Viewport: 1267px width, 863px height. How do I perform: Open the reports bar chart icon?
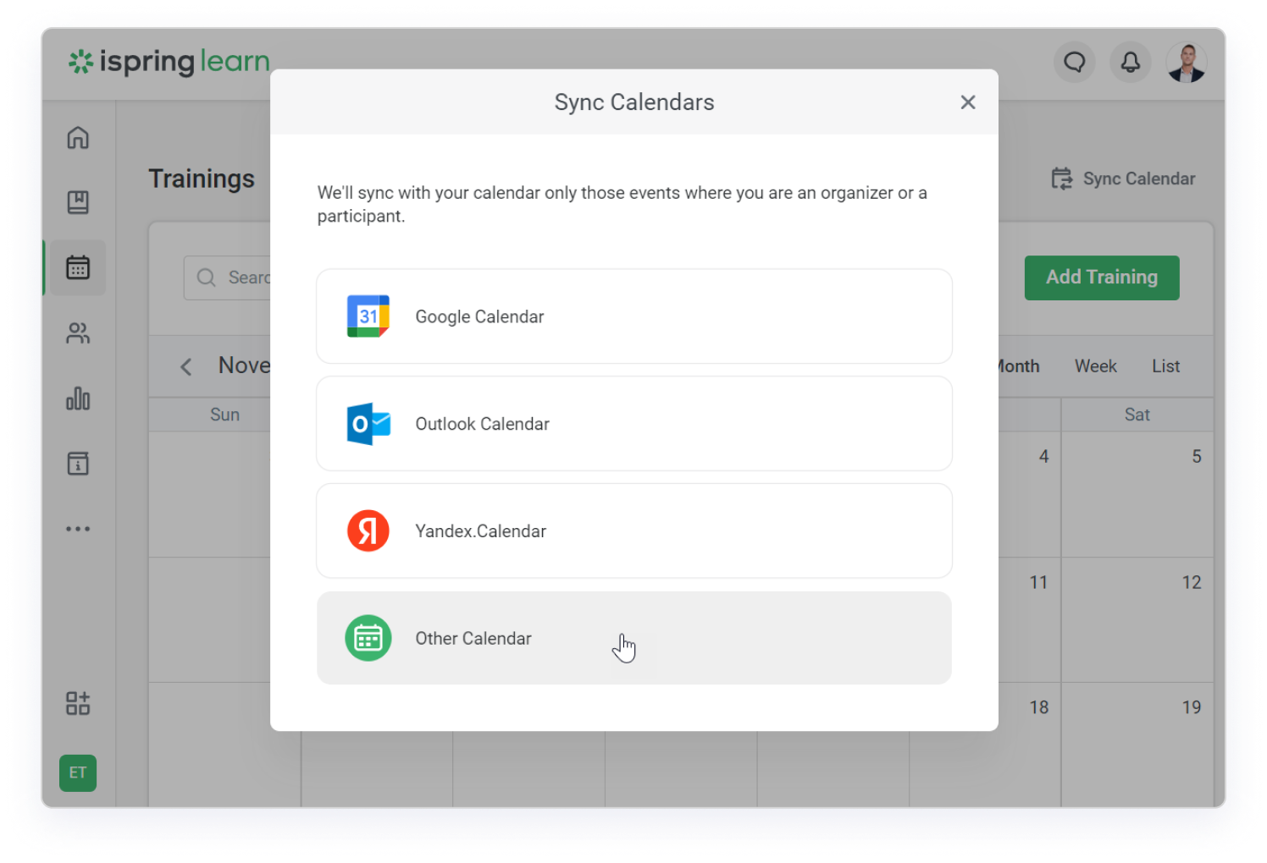click(x=78, y=399)
